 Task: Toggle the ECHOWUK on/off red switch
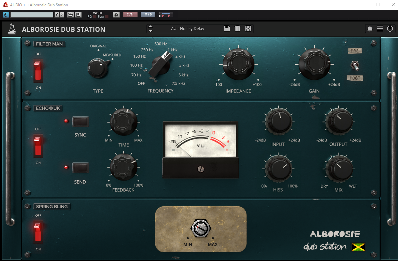click(x=38, y=146)
